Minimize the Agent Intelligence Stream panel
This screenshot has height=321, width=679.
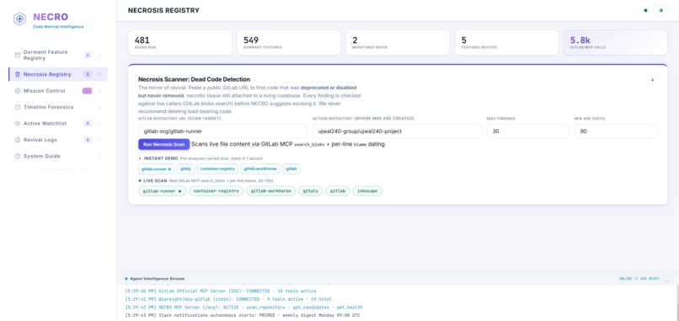tap(667, 279)
